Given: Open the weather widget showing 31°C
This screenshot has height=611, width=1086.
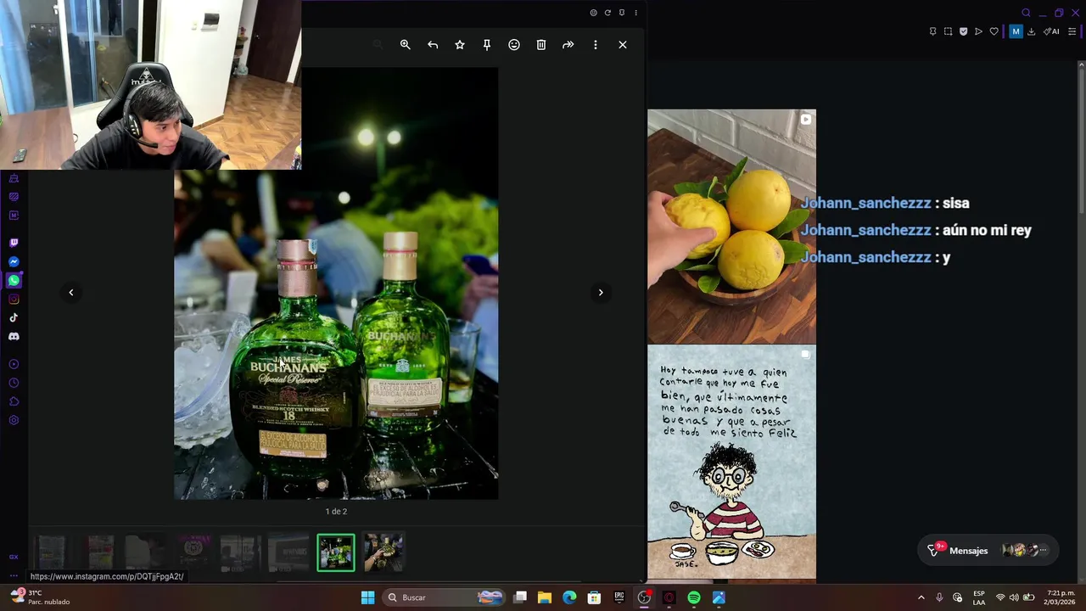Looking at the screenshot, I should click(x=41, y=597).
